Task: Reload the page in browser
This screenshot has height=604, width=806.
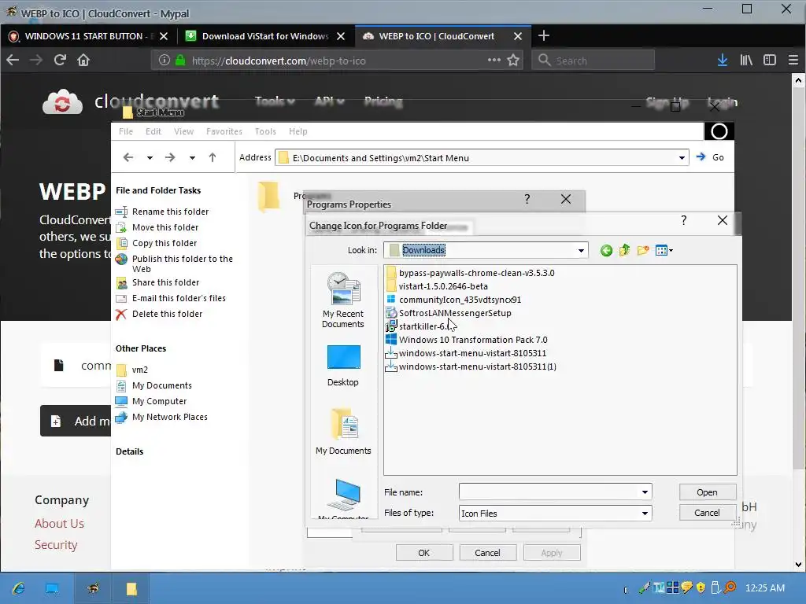Action: (60, 60)
